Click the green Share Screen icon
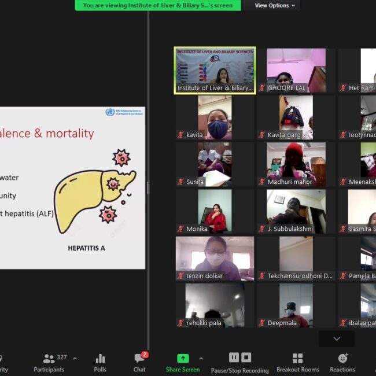Image resolution: width=376 pixels, height=376 pixels. [x=183, y=359]
